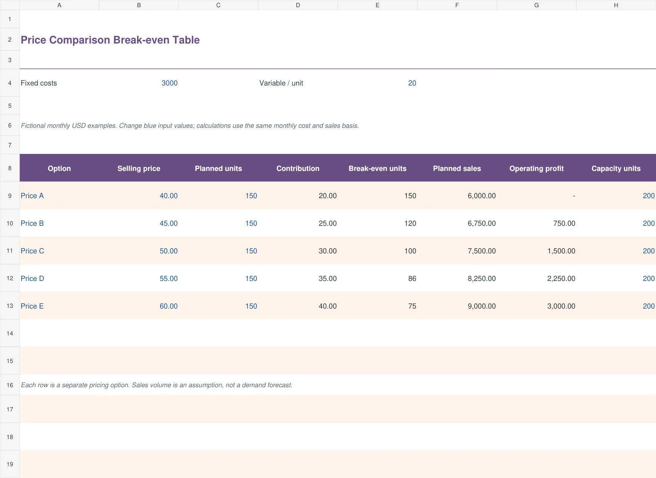Select column E by its header
This screenshot has width=656, height=478.
coord(378,5)
